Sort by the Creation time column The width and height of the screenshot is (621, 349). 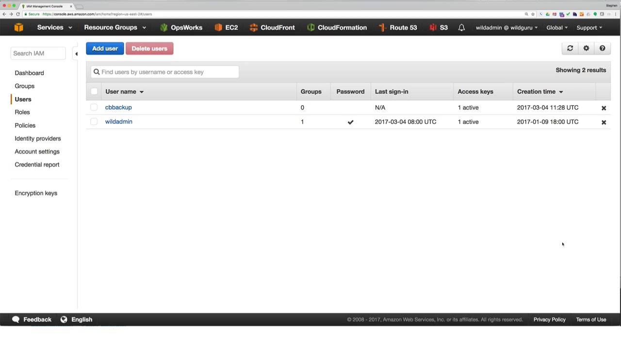point(540,92)
